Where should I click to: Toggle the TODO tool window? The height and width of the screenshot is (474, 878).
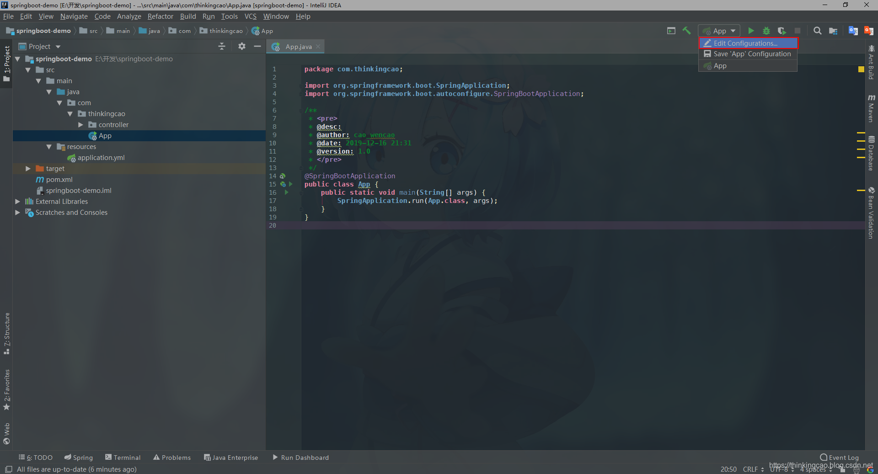(36, 458)
